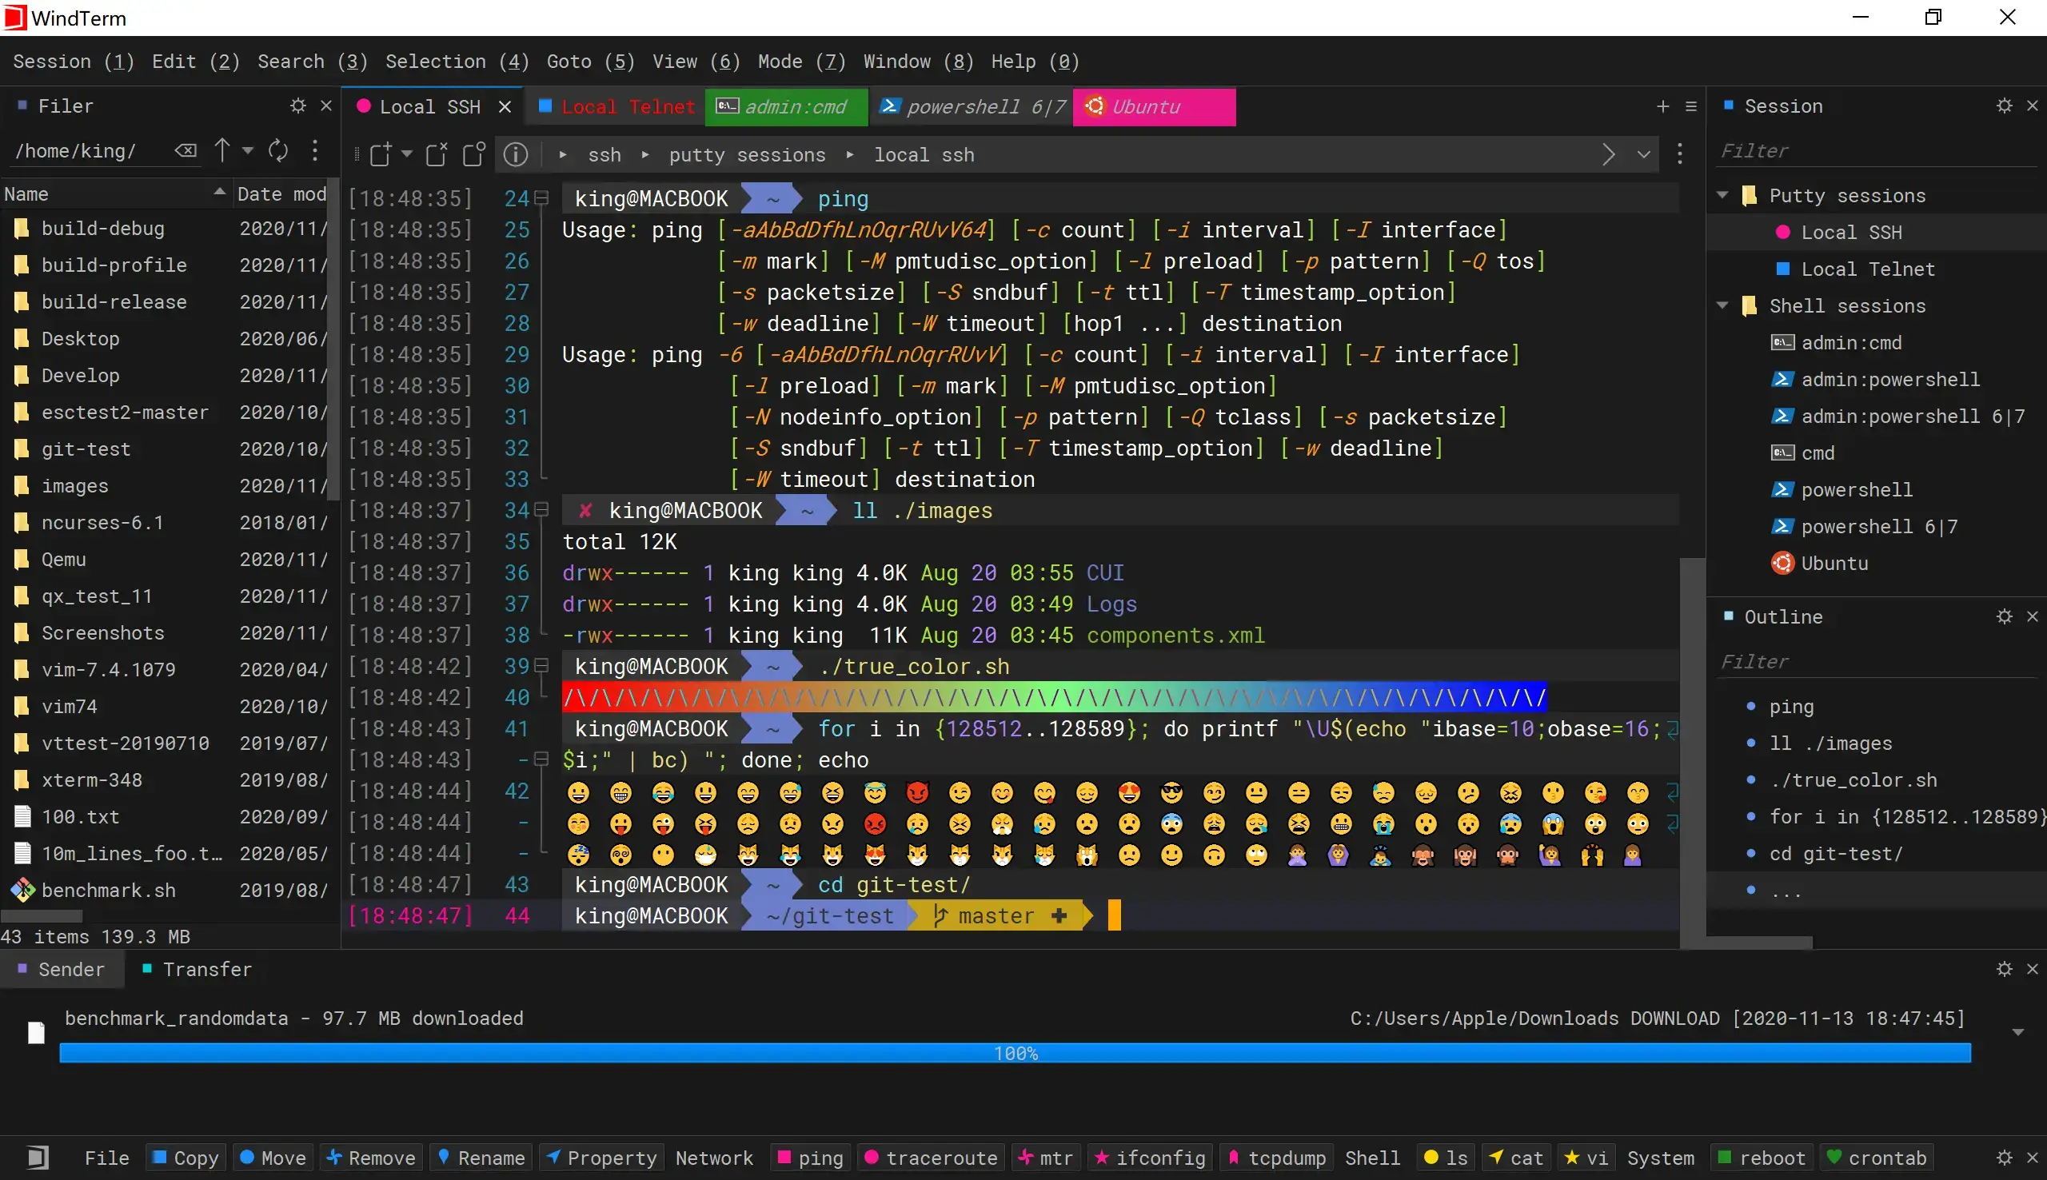Refresh the Filer directory listing

278,150
